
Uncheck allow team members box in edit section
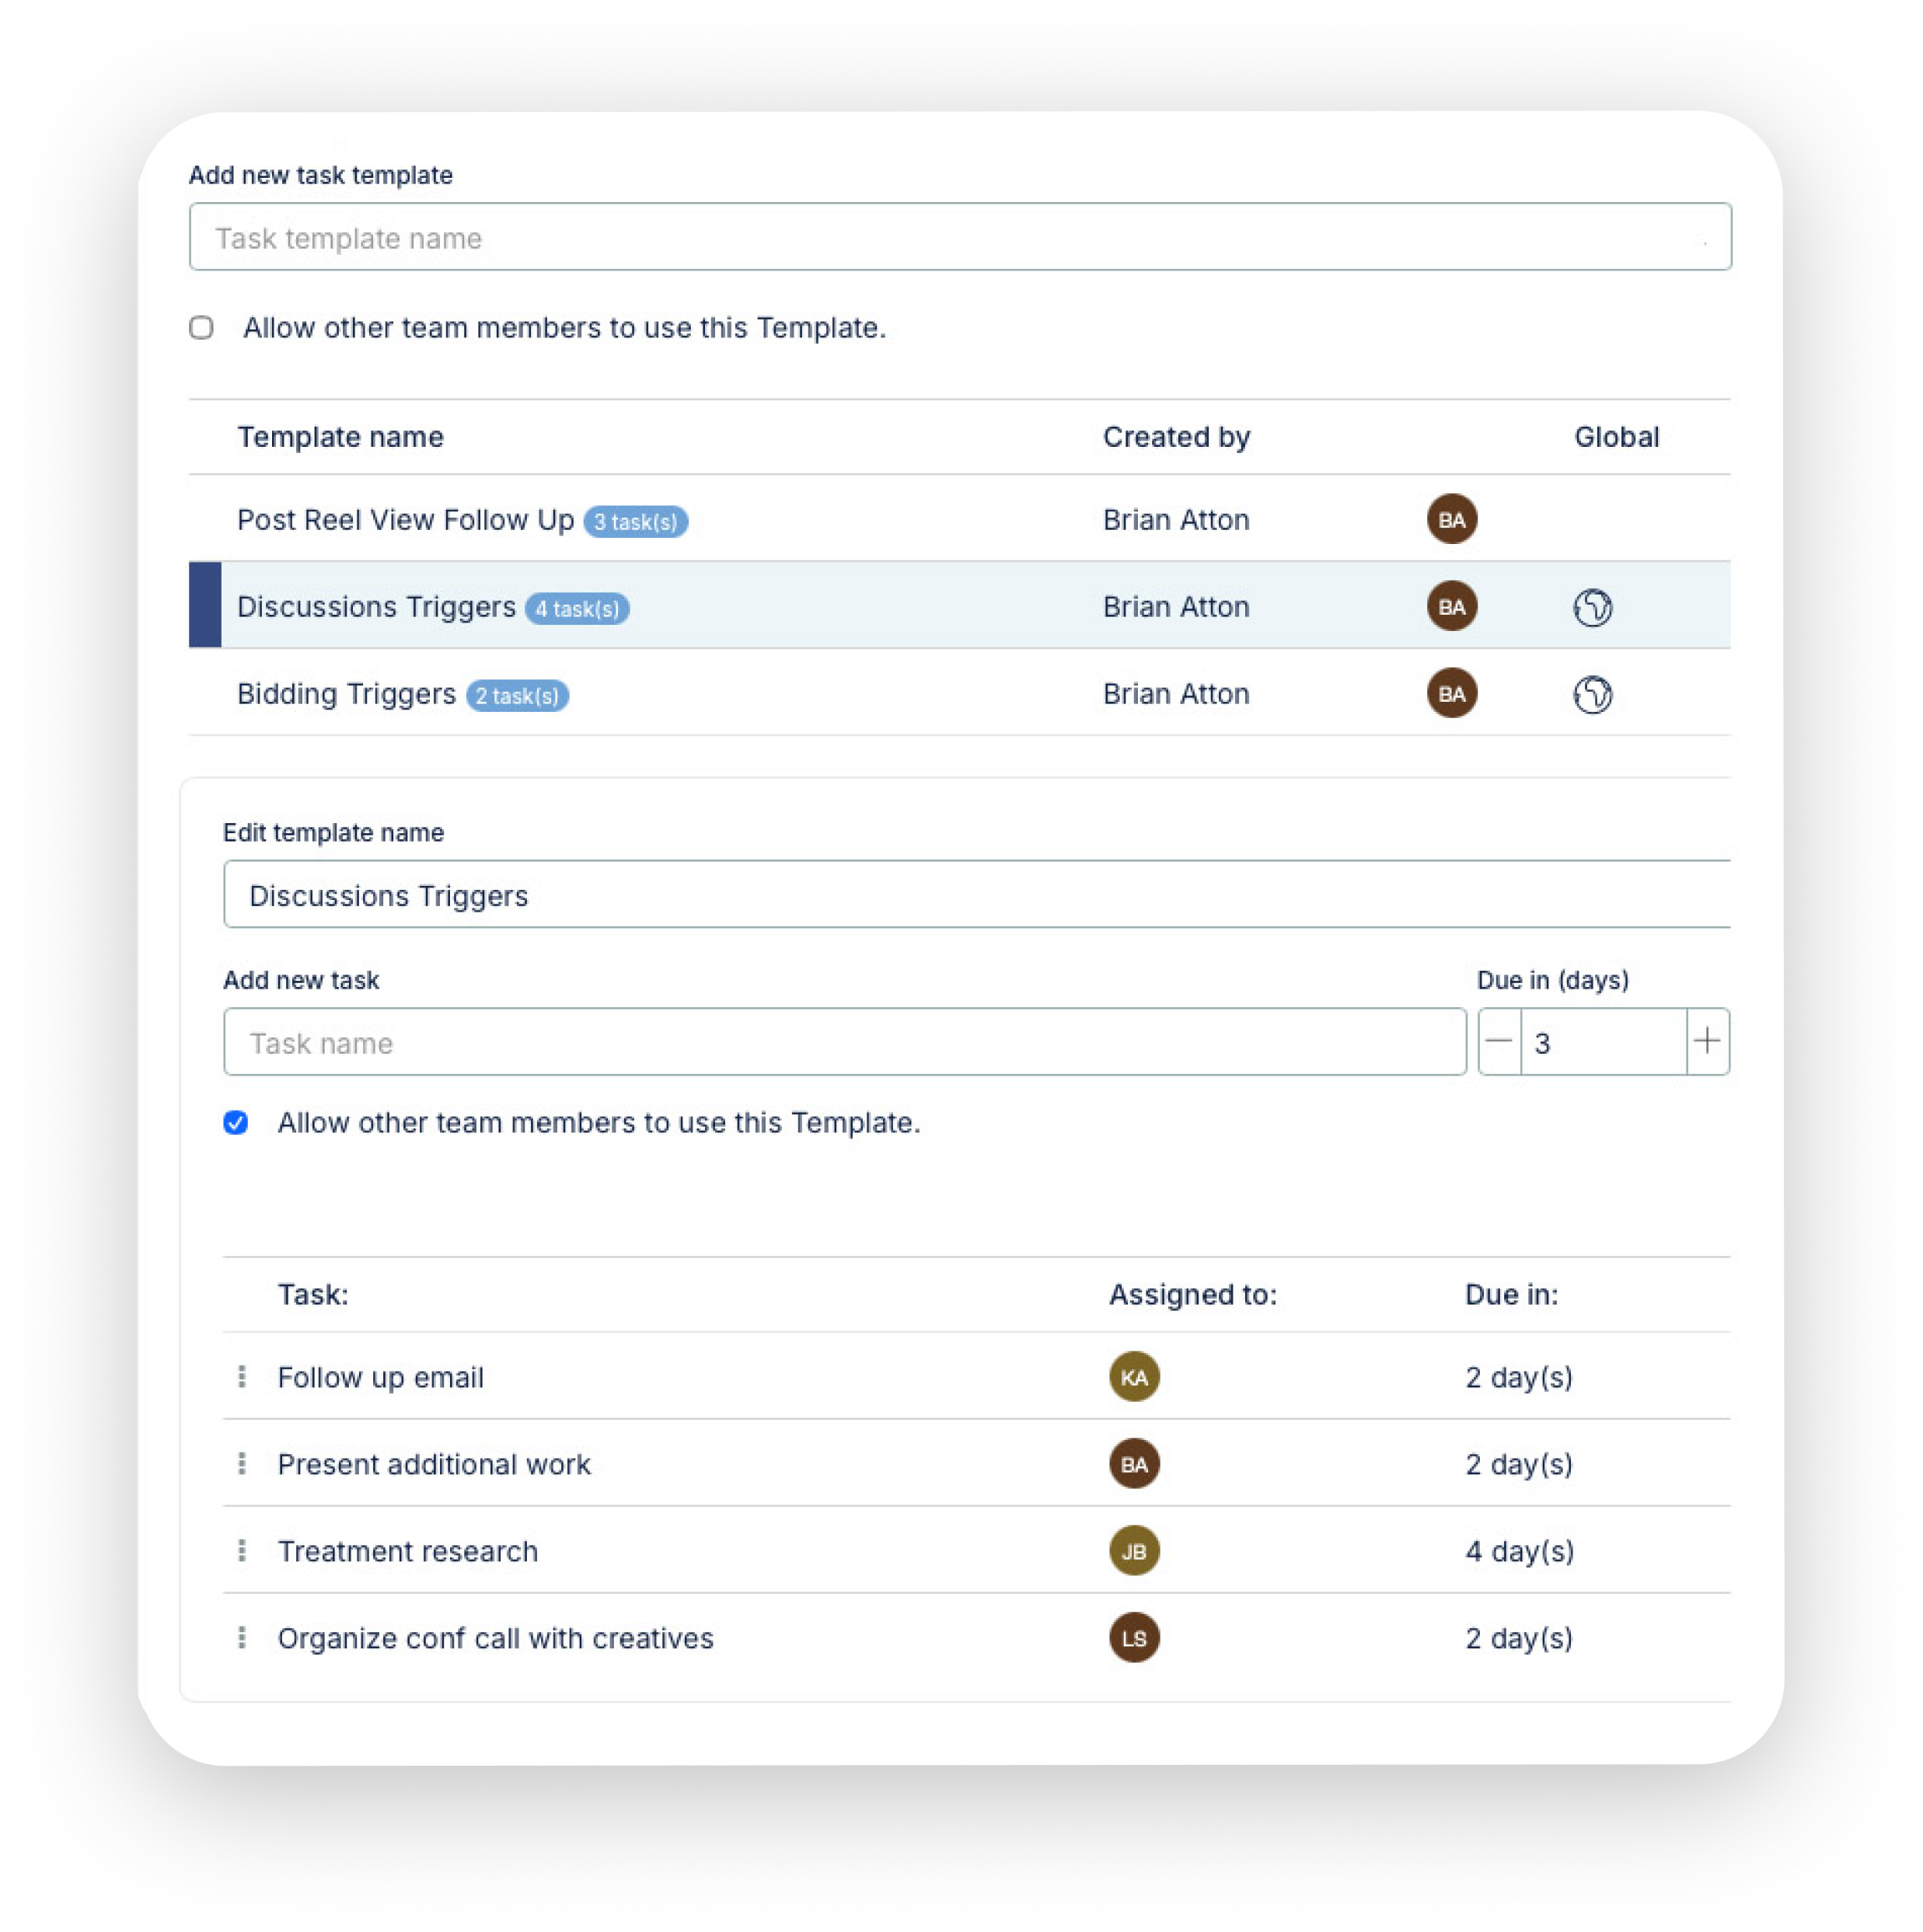pos(236,1123)
